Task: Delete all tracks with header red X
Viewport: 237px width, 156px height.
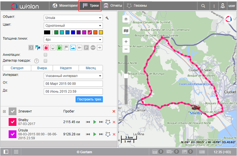Action: point(114,112)
